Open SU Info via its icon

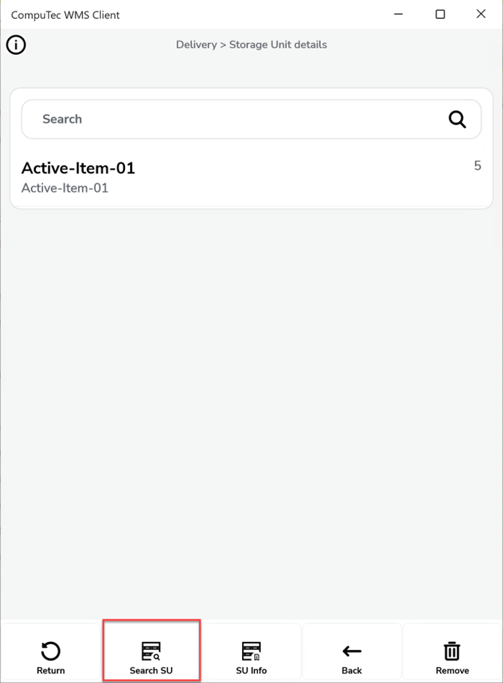[x=251, y=651]
